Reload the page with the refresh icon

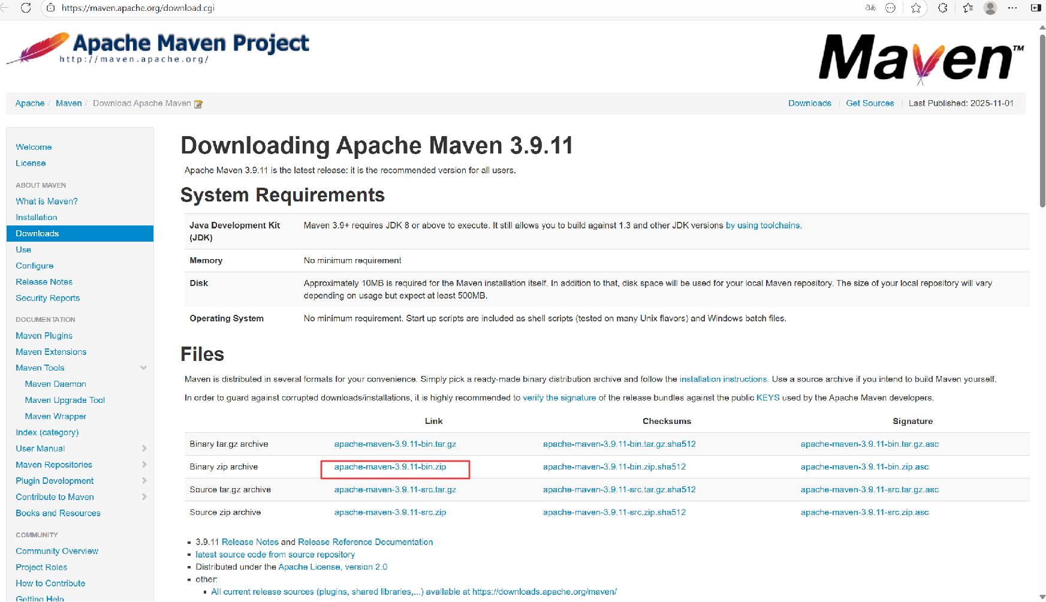click(x=26, y=8)
